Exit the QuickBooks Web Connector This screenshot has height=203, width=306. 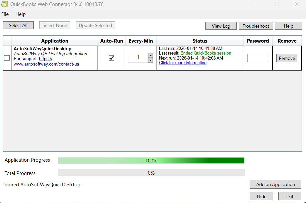[x=290, y=196]
